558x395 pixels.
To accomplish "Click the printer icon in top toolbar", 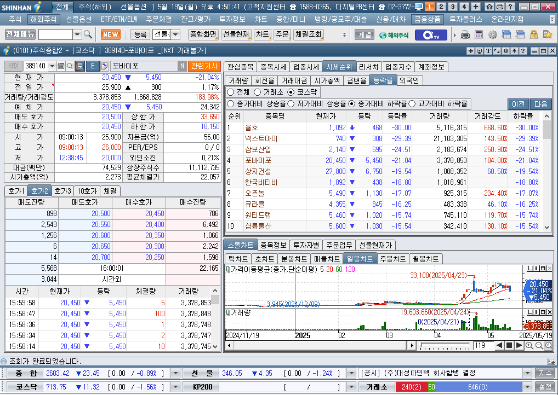I will tap(465, 35).
